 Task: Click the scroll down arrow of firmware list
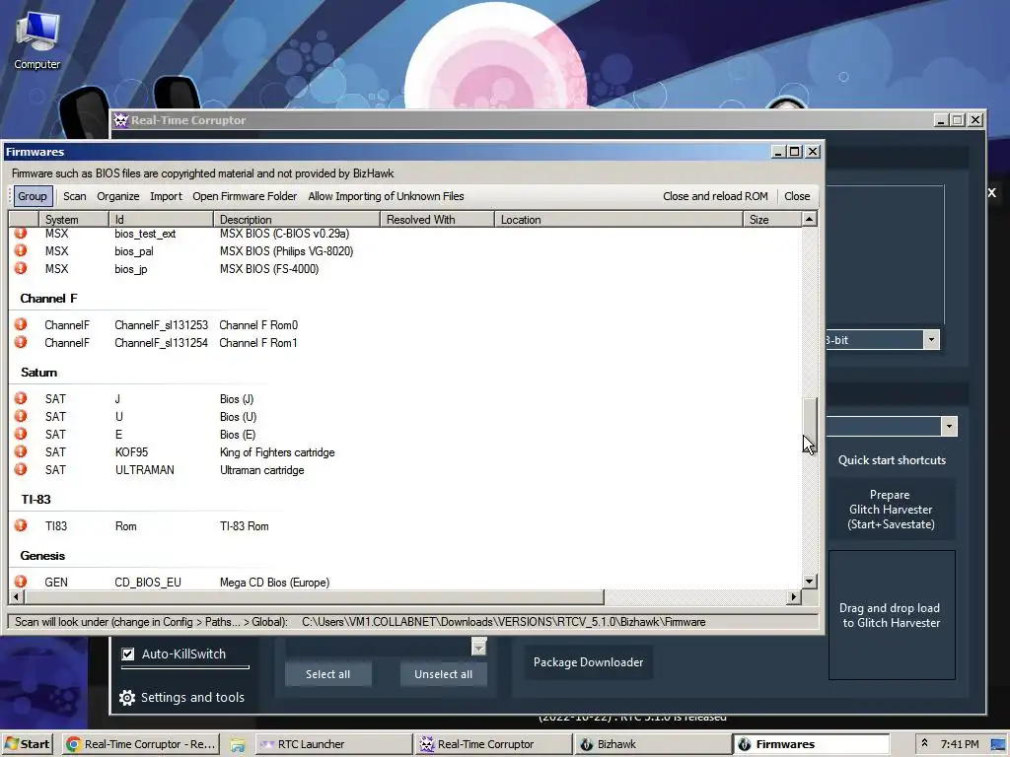(810, 582)
